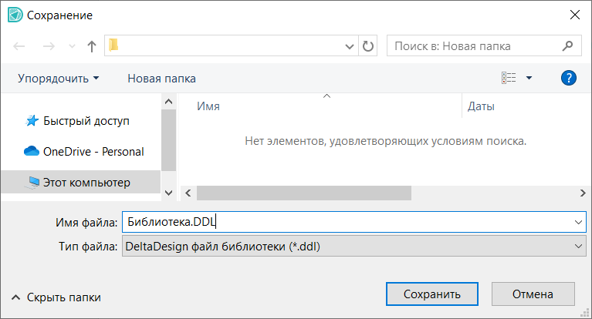Select Этот компьютер in the sidebar
Viewport: 592px width, 319px height.
(86, 183)
